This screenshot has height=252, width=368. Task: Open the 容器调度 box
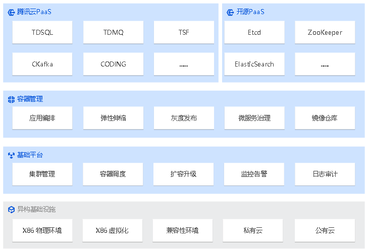113,174
